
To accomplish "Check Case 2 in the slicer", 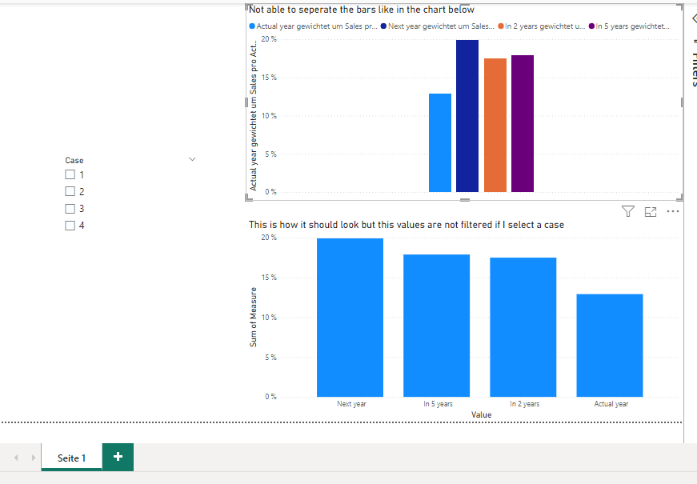I will tap(70, 191).
